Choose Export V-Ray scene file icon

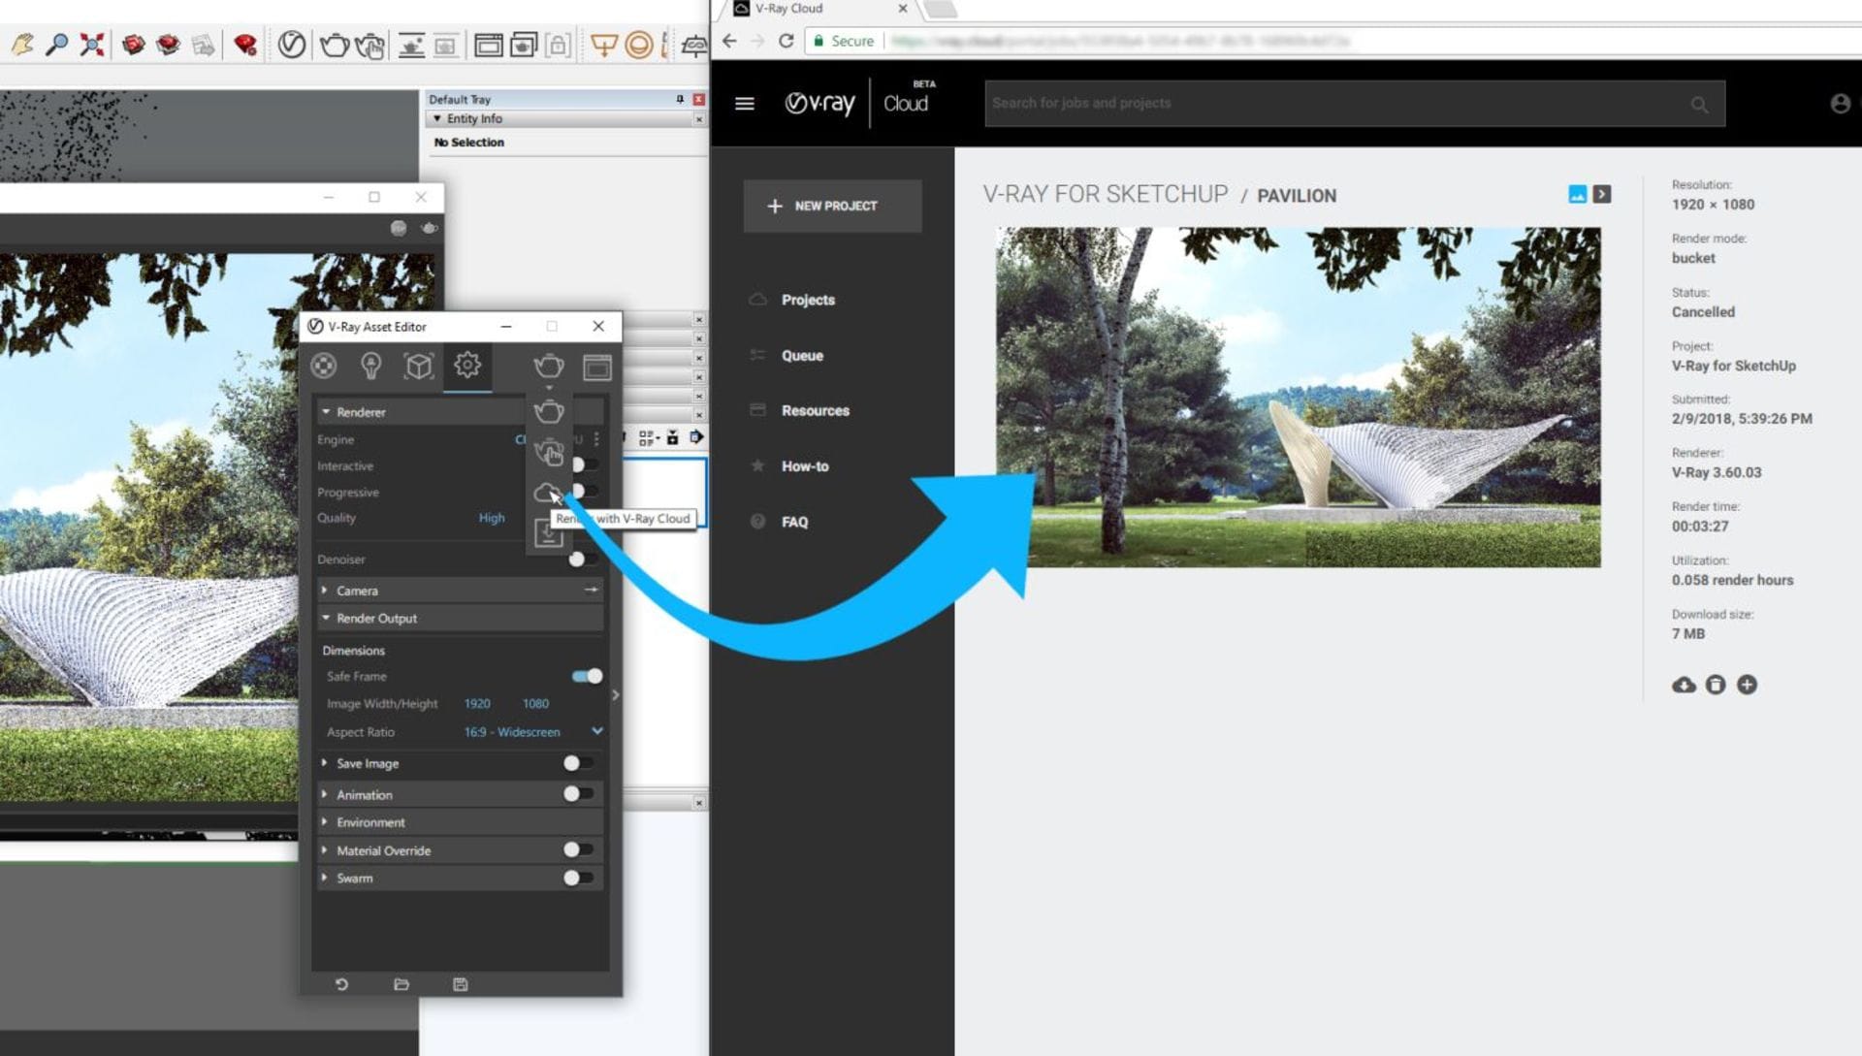(548, 533)
